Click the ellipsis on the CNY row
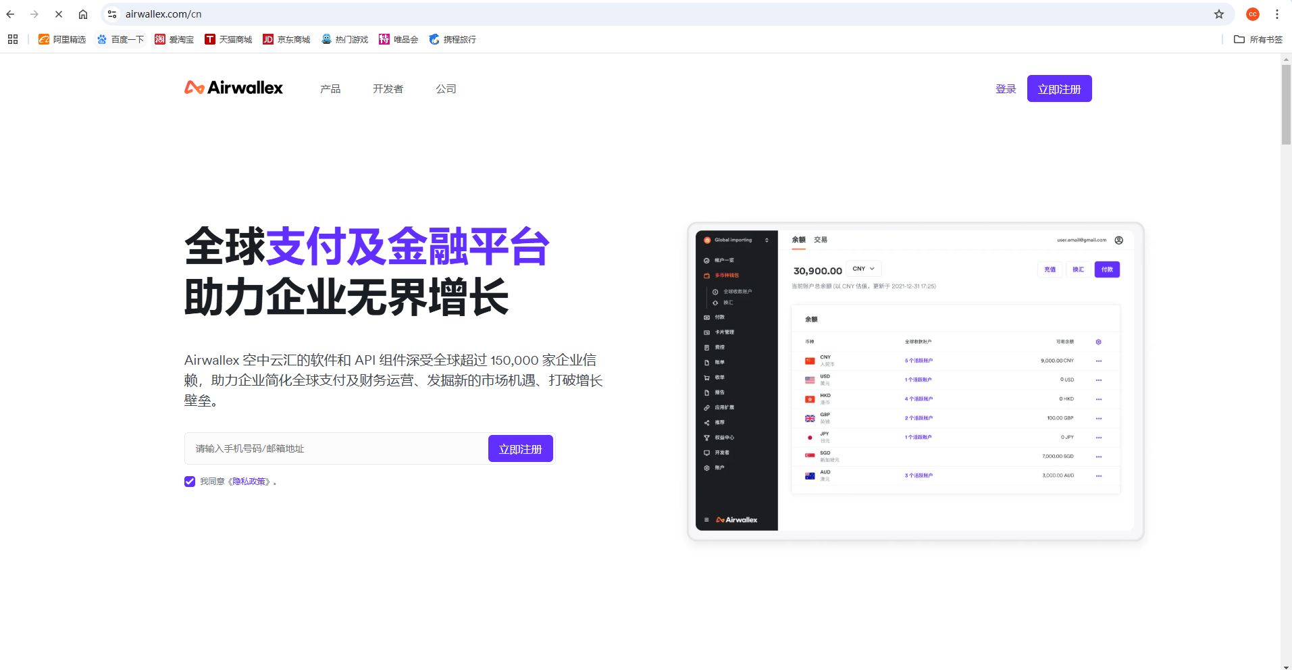 click(1098, 361)
